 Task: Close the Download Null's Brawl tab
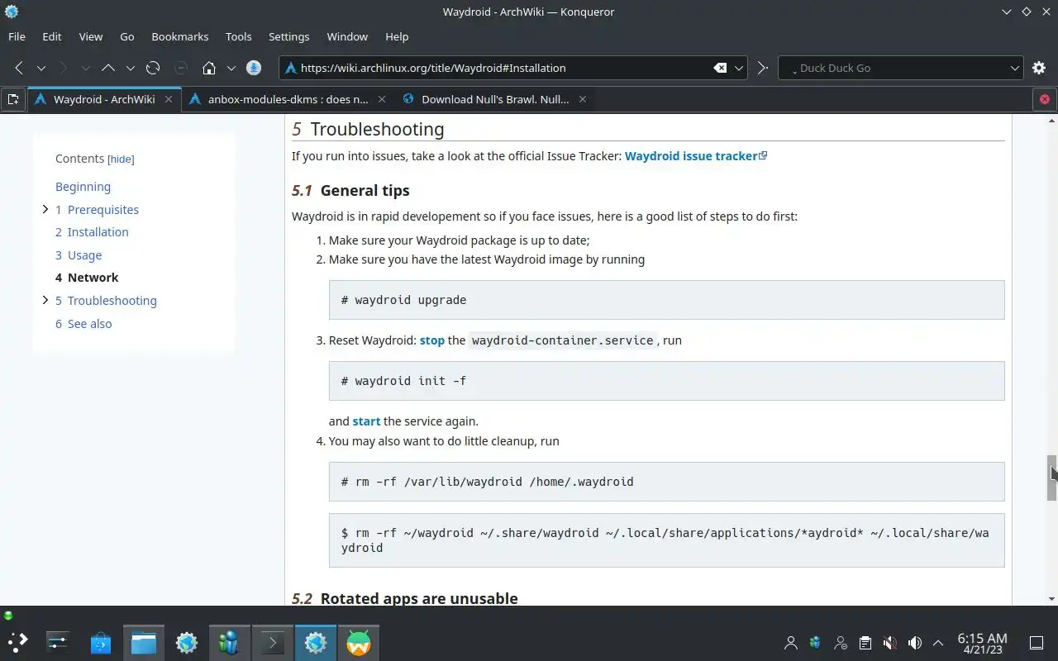[x=582, y=99]
